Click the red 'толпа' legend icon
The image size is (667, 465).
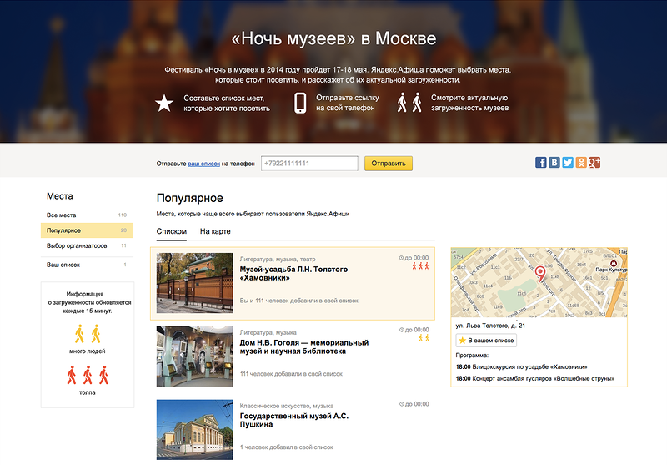88,375
